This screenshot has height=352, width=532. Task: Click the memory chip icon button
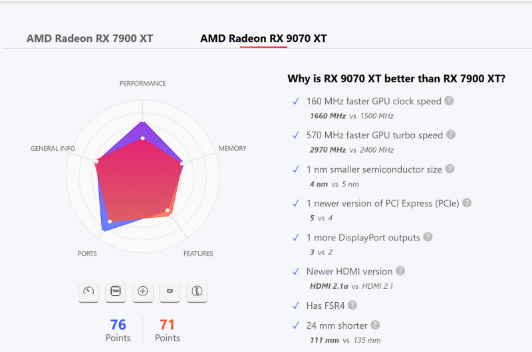coord(116,292)
